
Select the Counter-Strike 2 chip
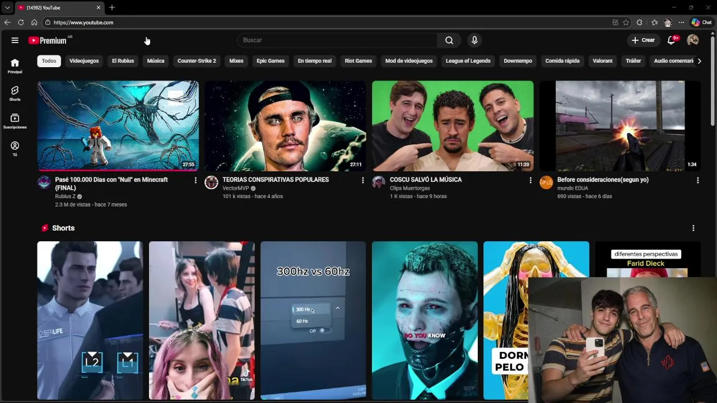(x=197, y=61)
